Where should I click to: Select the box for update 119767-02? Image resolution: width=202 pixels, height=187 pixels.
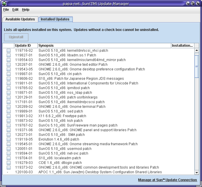click(x=9, y=125)
